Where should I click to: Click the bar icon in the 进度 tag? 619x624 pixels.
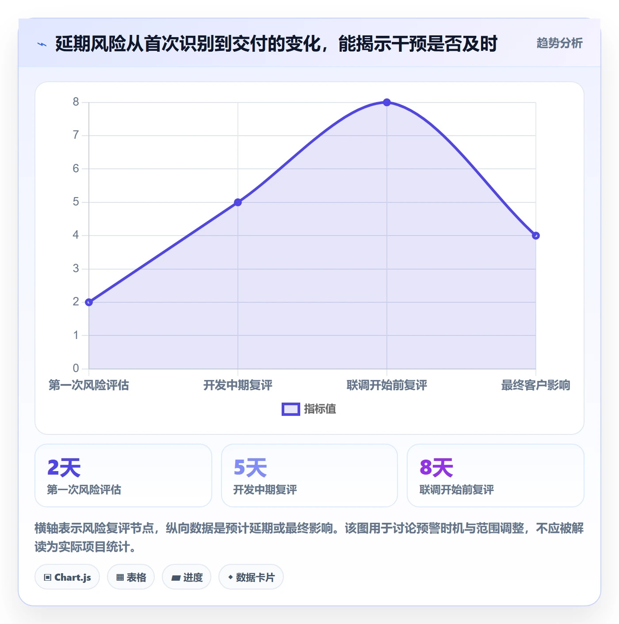tap(176, 578)
